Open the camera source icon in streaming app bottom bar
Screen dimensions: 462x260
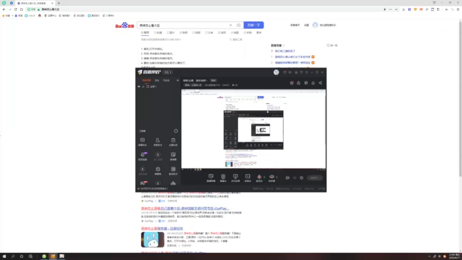click(223, 177)
